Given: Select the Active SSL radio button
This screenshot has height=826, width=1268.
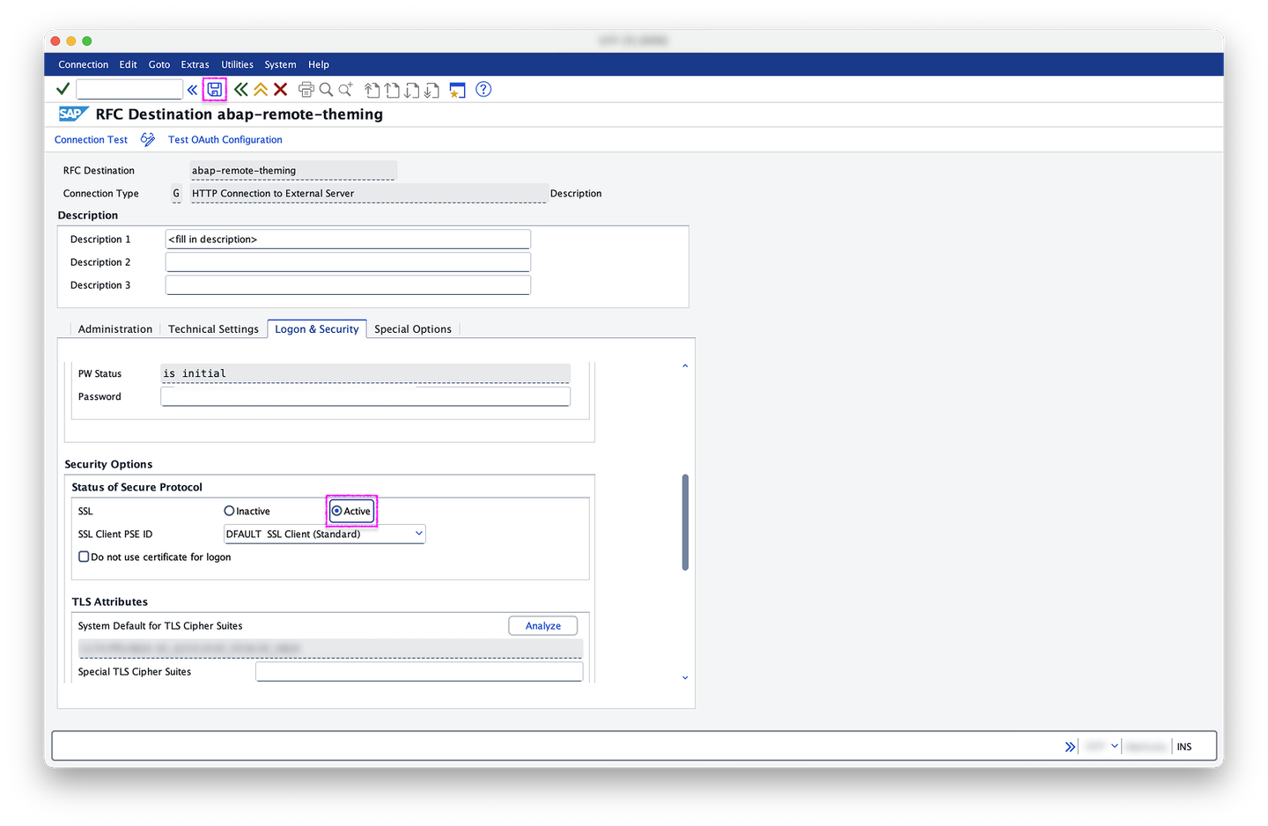Looking at the screenshot, I should 336,511.
